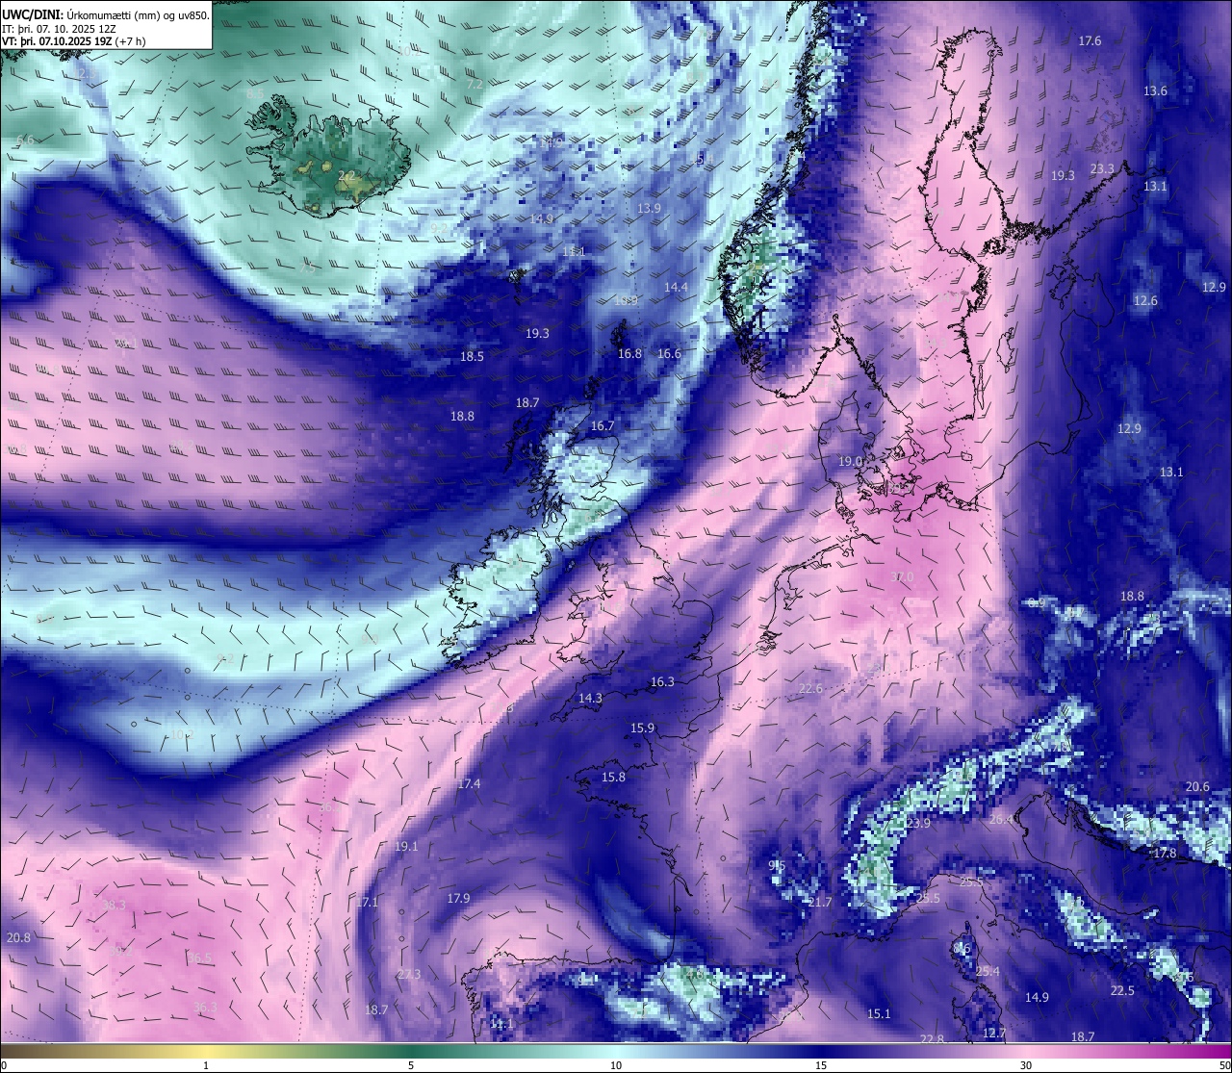Click the color bar label '50'
Screen dimensions: 1232x1073
(1224, 1065)
